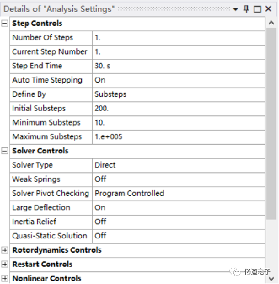Toggle the Large Deflection On value
The image size is (279, 284).
[179, 208]
